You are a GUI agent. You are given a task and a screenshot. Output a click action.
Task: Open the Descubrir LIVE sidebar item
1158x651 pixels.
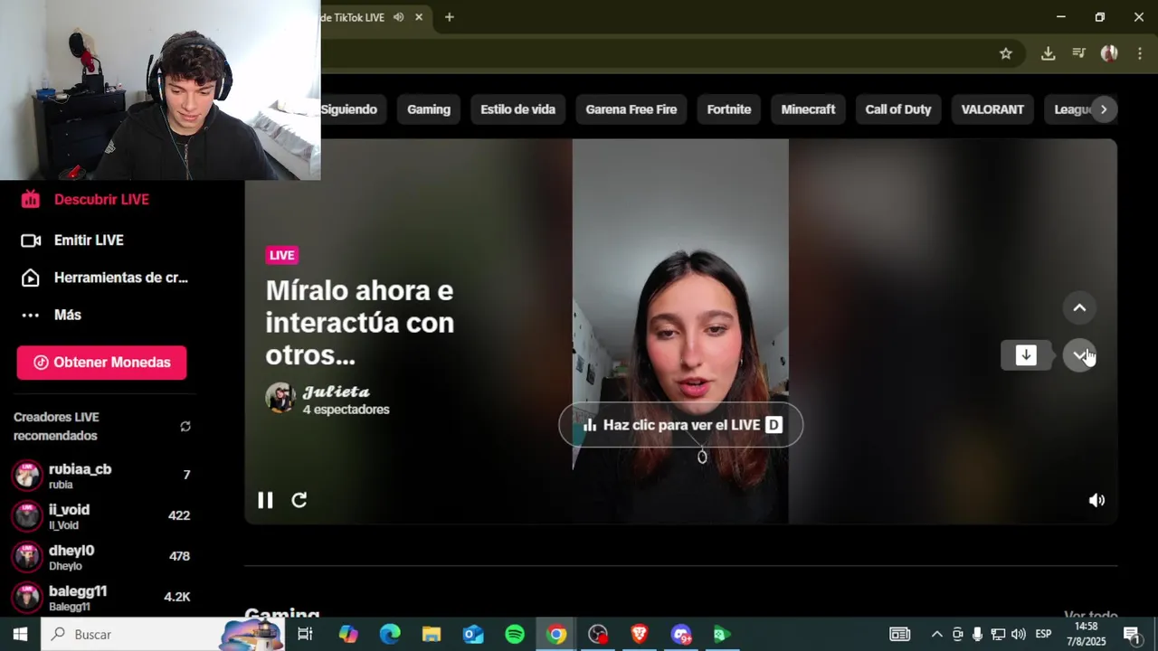86,199
